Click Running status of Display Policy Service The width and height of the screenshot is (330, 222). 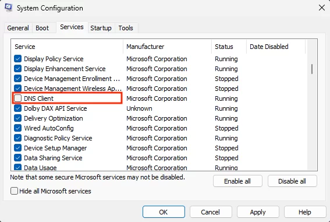click(226, 59)
